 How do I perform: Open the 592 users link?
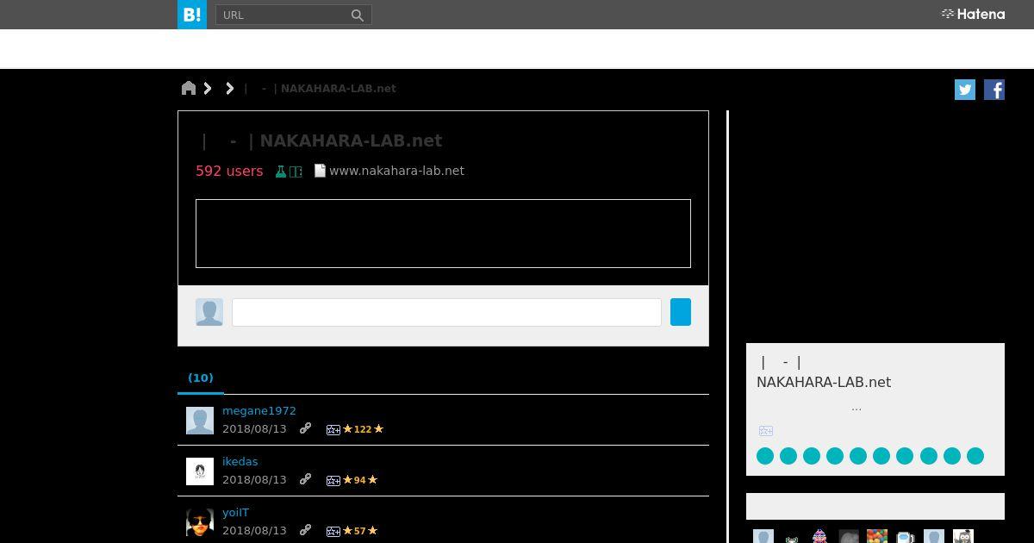click(229, 171)
